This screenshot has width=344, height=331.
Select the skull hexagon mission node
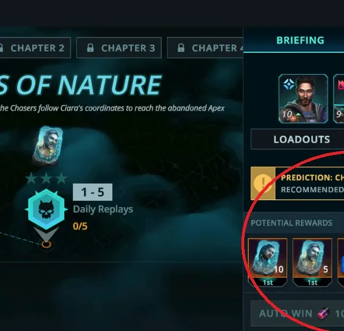(x=46, y=209)
